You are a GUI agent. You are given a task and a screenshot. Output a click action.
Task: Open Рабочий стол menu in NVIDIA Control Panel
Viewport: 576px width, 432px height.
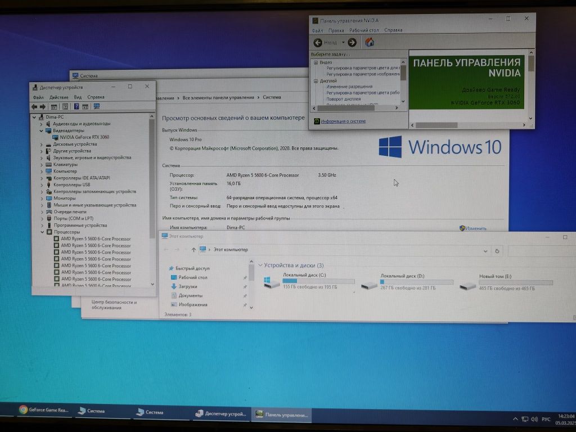[x=364, y=30]
